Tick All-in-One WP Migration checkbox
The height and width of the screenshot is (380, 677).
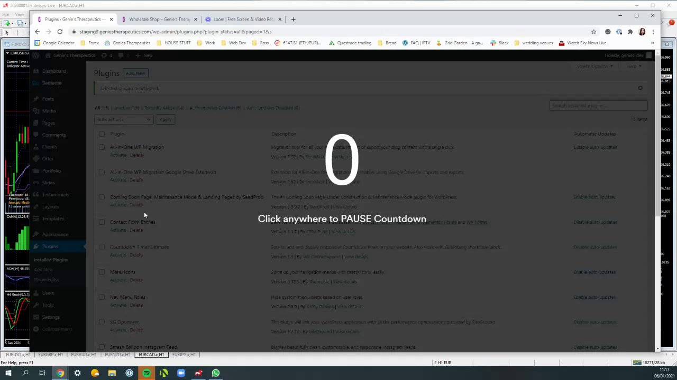click(102, 147)
